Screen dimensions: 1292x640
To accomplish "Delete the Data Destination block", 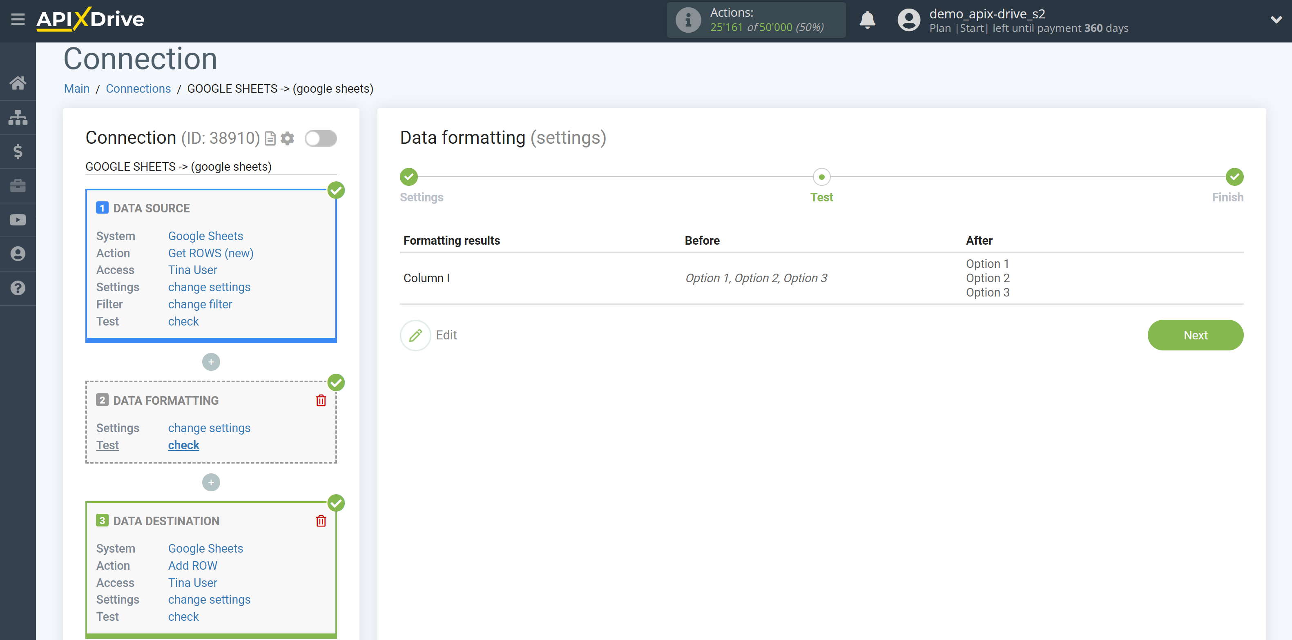I will point(321,521).
